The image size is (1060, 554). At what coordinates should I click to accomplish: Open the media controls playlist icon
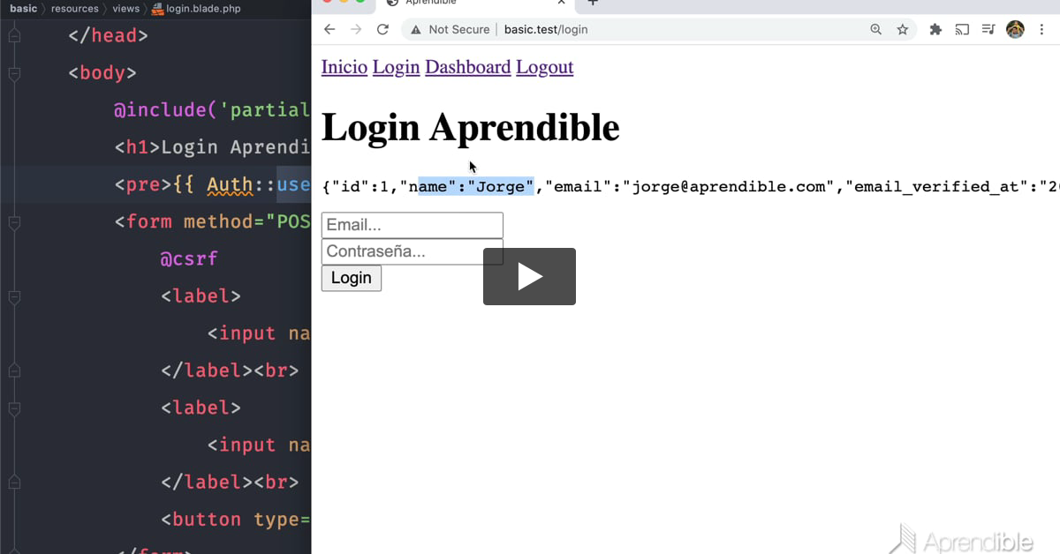(x=988, y=29)
